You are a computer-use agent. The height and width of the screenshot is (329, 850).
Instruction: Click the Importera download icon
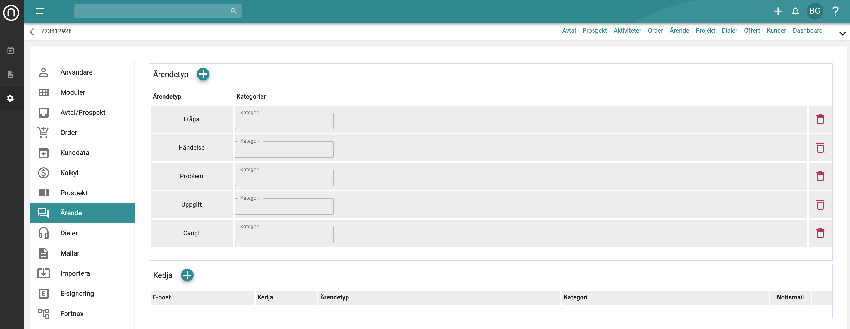click(x=44, y=273)
